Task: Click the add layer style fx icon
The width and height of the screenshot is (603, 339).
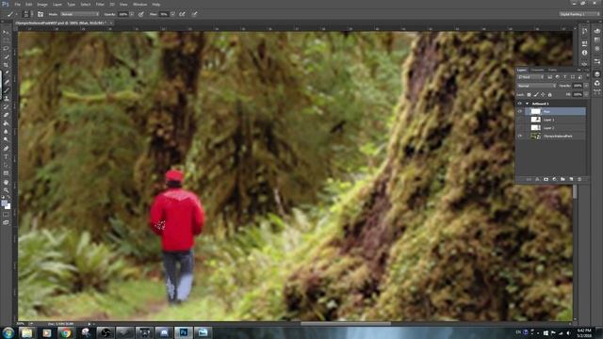Action: (537, 179)
